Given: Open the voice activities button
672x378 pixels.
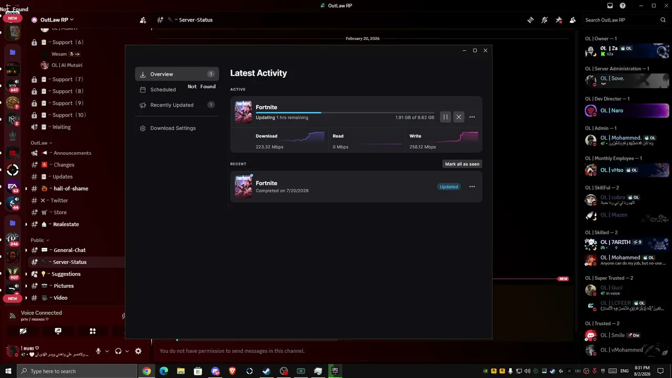Looking at the screenshot, I should (92, 331).
